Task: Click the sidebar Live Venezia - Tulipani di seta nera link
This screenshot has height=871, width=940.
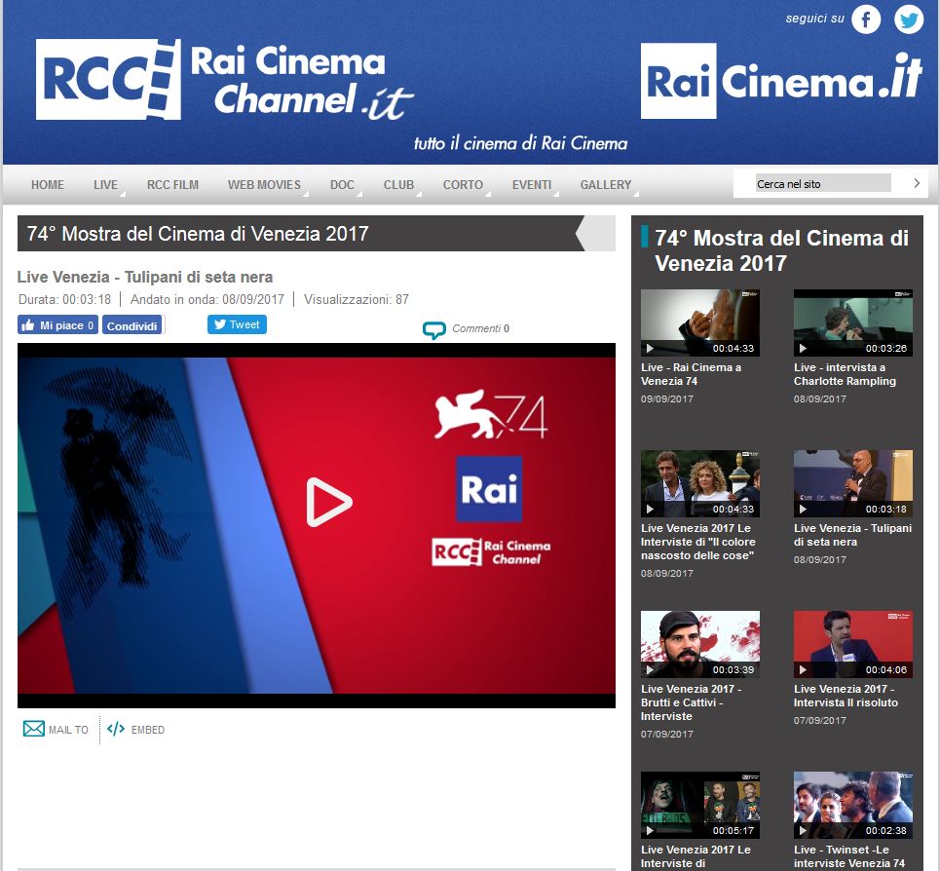Action: (x=852, y=535)
